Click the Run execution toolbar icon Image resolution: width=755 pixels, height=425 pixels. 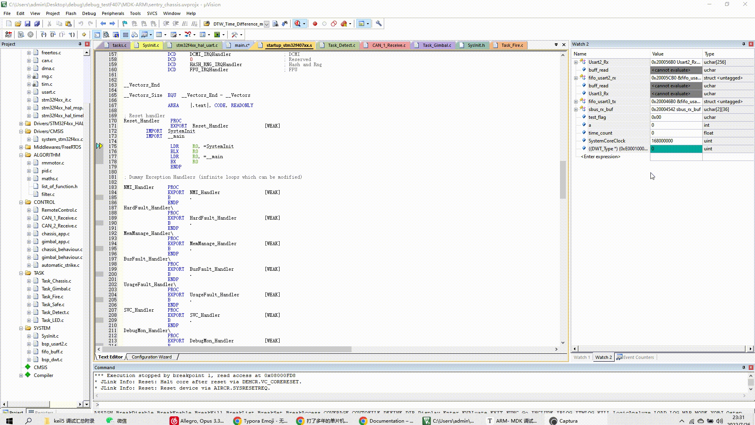point(21,35)
